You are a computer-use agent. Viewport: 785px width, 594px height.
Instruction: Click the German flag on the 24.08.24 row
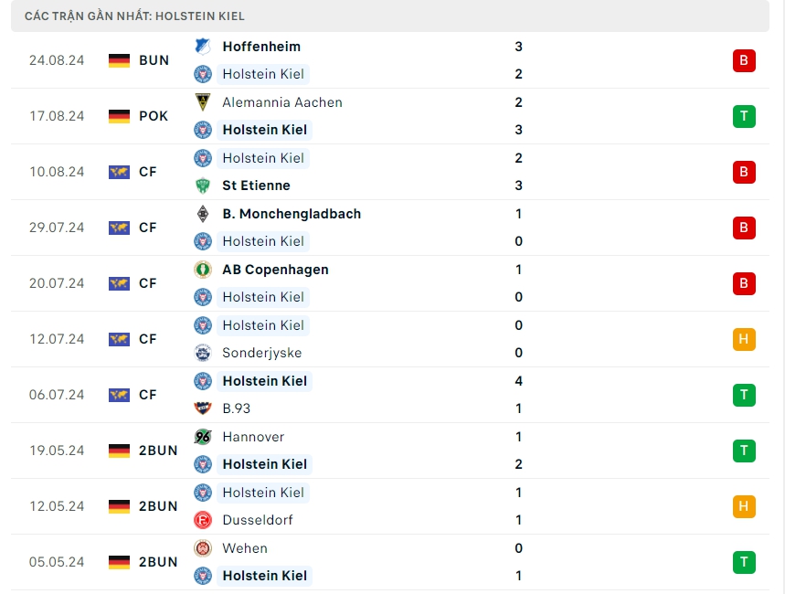point(119,60)
